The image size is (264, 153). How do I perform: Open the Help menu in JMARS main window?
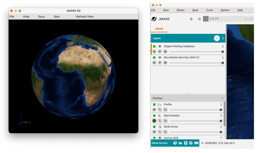pyautogui.click(x=240, y=10)
